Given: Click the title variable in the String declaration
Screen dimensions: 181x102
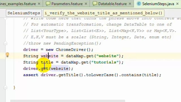Looking at the screenshot, I should click(x=47, y=62).
